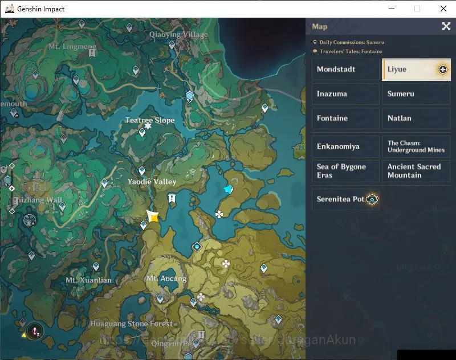Open The Chasm: Underground Mines map

(416, 146)
